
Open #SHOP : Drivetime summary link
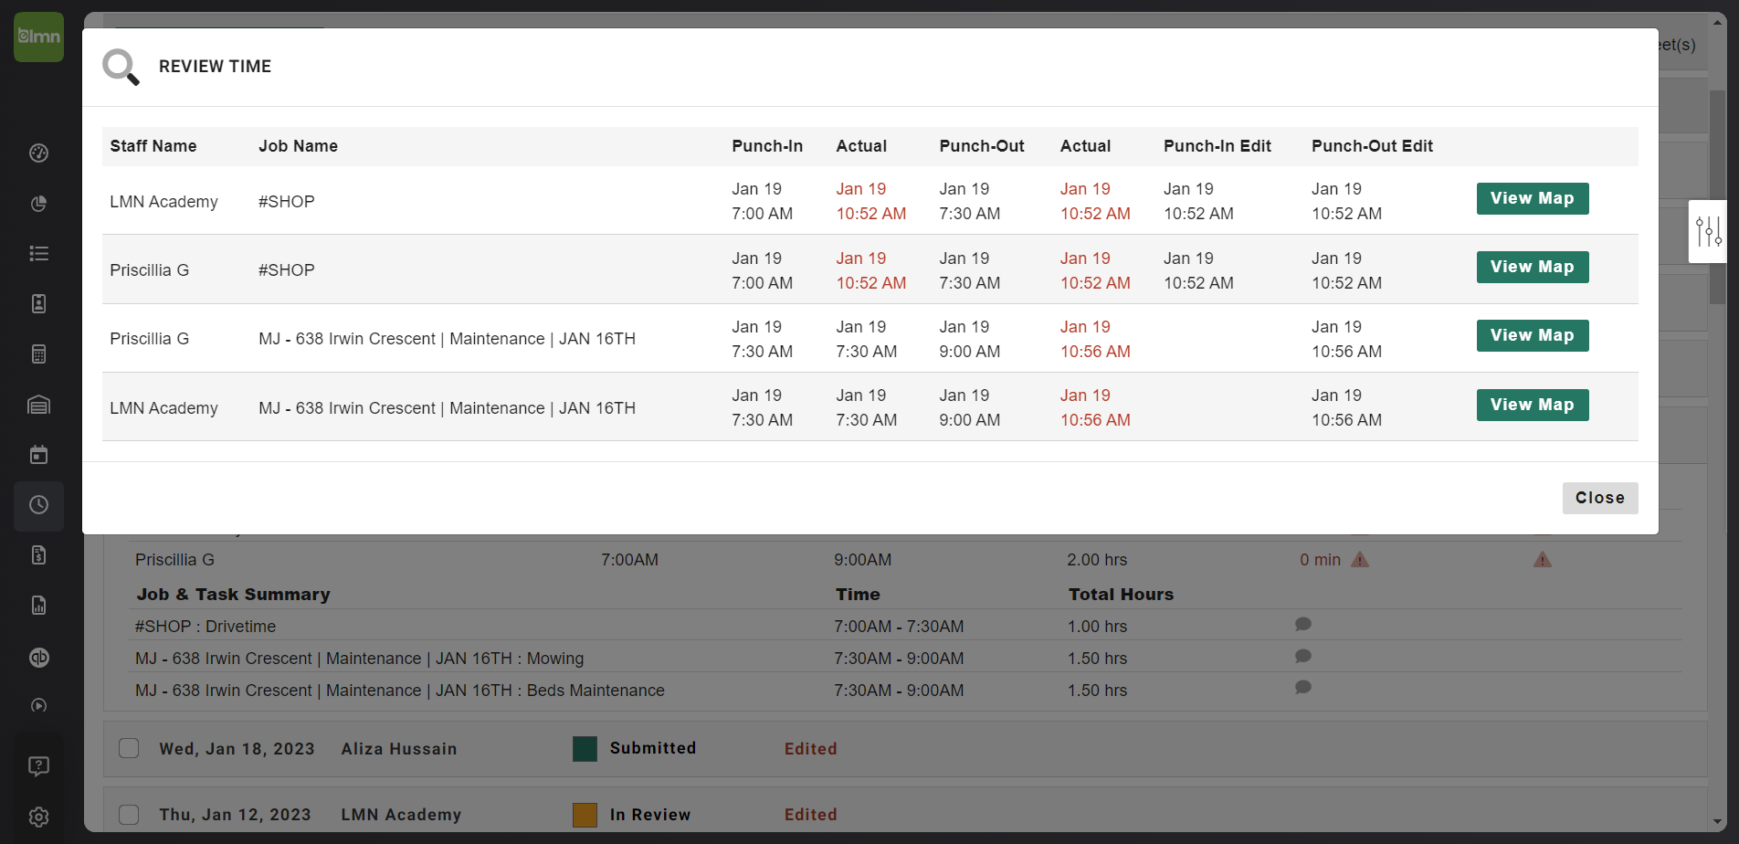tap(206, 627)
